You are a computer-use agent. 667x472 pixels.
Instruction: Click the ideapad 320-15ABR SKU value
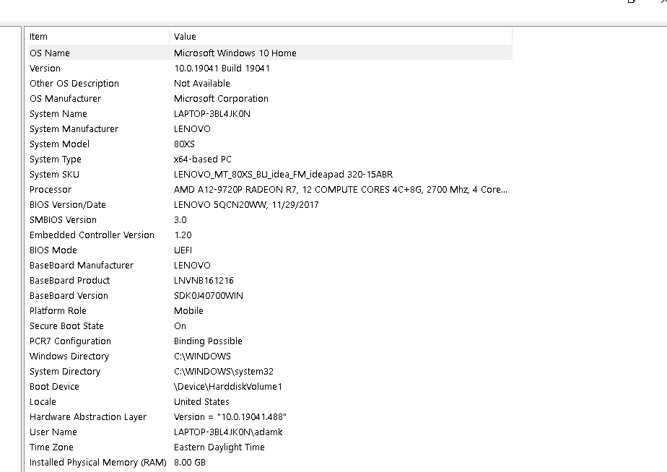pyautogui.click(x=283, y=175)
